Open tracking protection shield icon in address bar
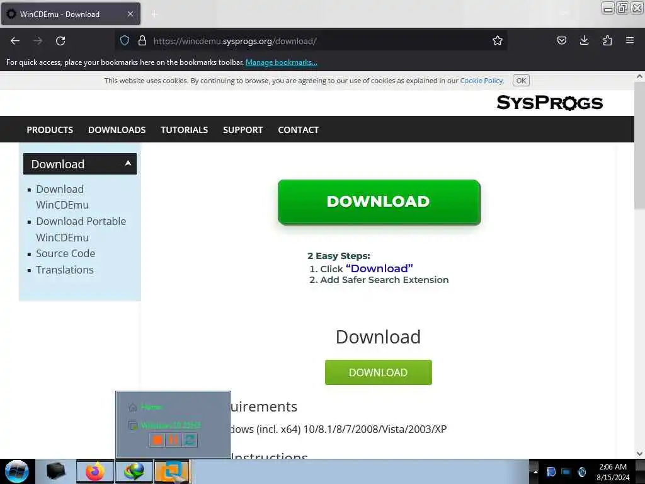 click(x=125, y=40)
